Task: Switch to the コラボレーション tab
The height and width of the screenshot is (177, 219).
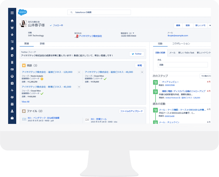Action: click(x=181, y=44)
